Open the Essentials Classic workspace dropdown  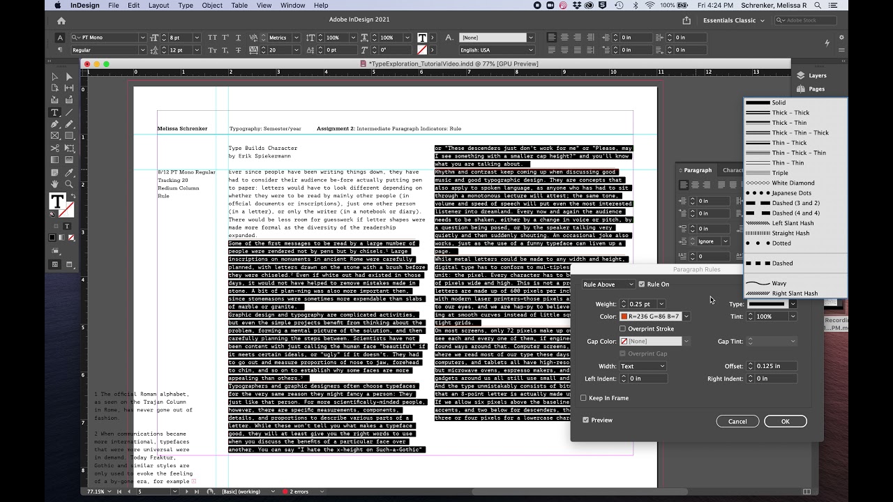click(733, 20)
